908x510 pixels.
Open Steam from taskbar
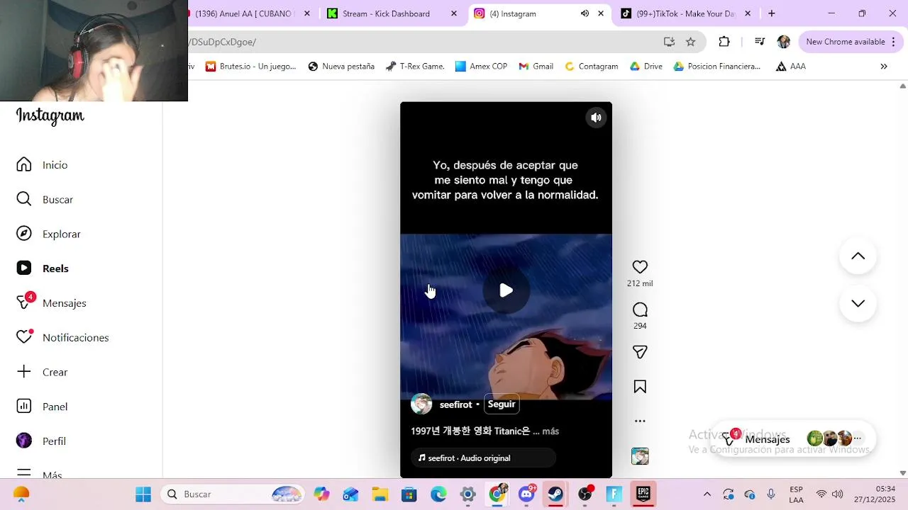point(555,494)
